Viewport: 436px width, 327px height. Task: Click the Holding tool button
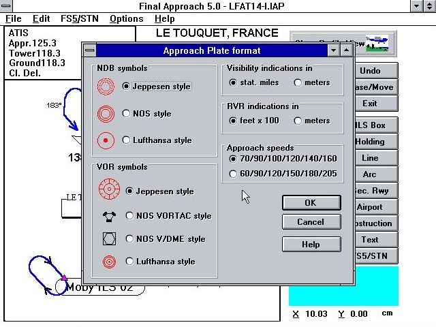(376, 142)
